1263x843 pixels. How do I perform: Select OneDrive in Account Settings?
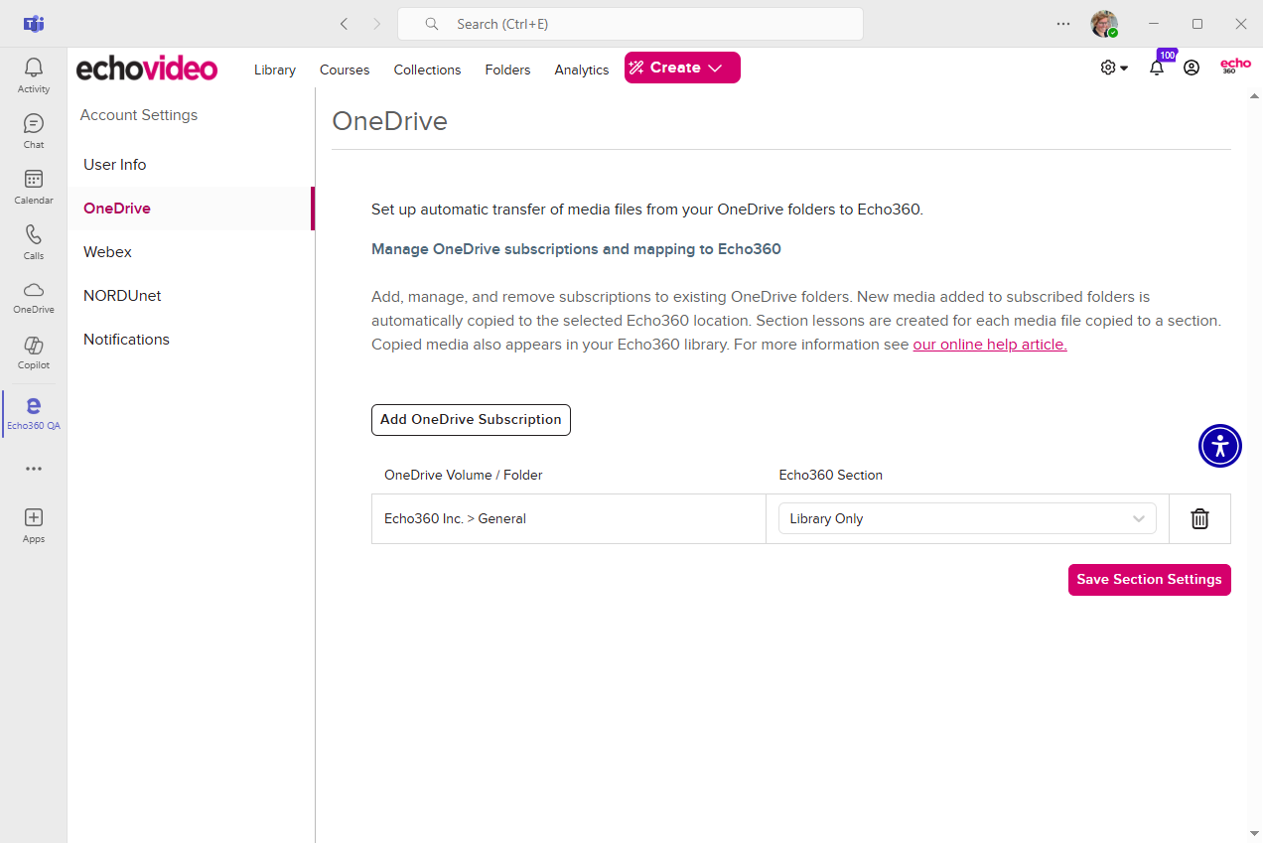point(192,209)
